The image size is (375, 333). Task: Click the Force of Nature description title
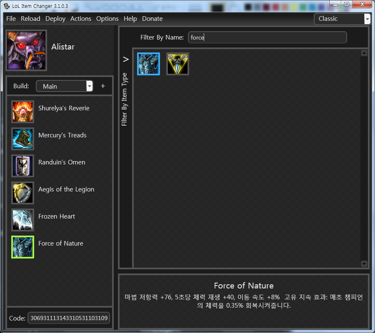point(244,286)
